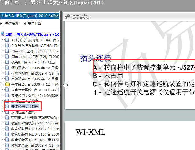Select root node 当前:上海大众-途观(Tiguan)
The height and width of the screenshot is (150, 195).
coord(32,34)
